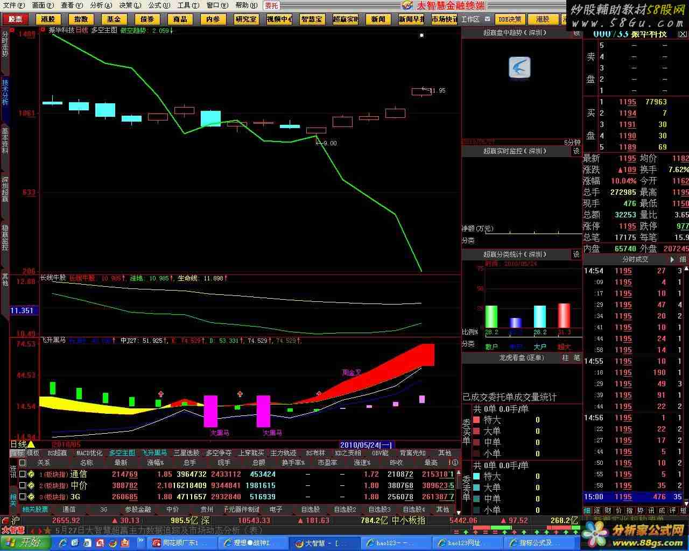Screen dimensions: 689x551
Task: Select the MACD优化 indicator tab
Action: pos(89,453)
